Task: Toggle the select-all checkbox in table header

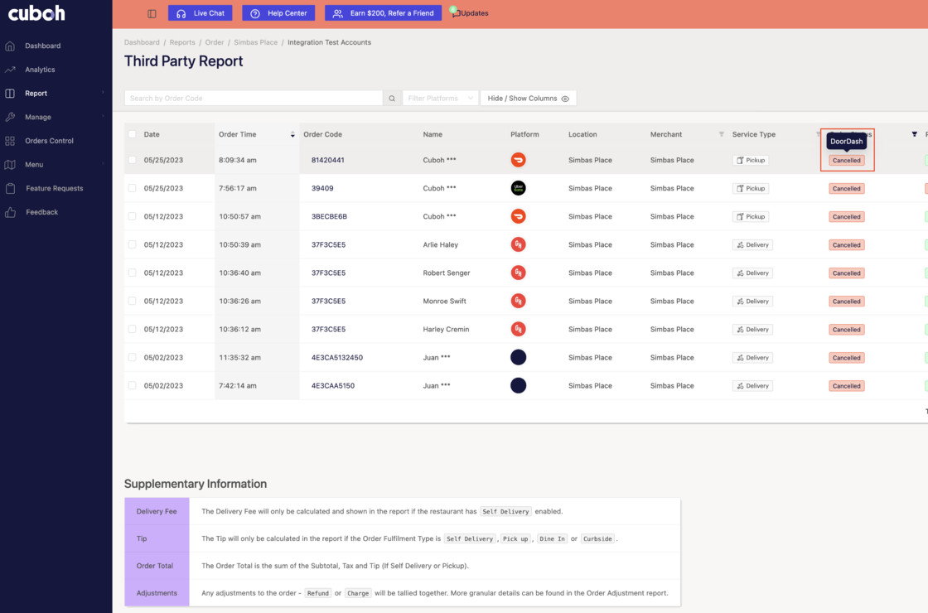Action: click(x=132, y=134)
